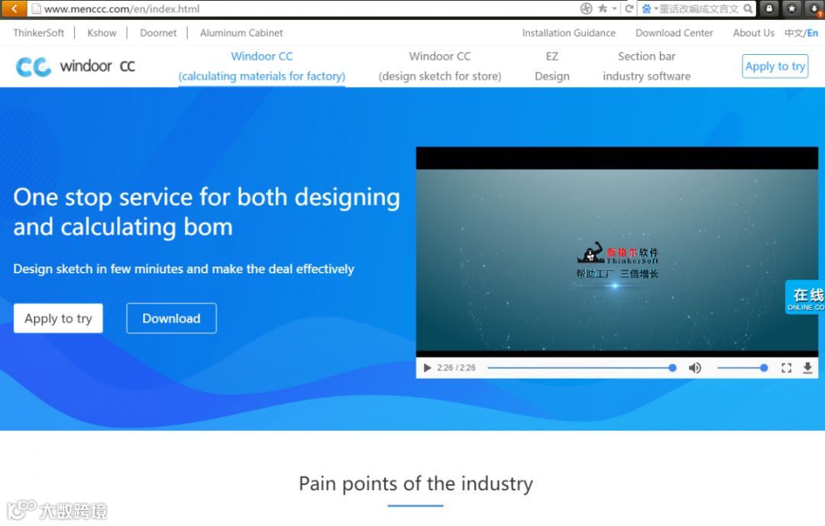The image size is (825, 526).
Task: Click the lock icon in the browser toolbar
Action: 769,8
